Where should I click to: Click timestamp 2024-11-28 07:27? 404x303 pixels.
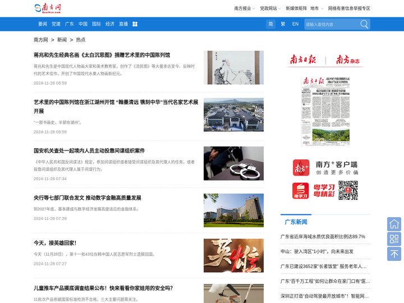50,264
